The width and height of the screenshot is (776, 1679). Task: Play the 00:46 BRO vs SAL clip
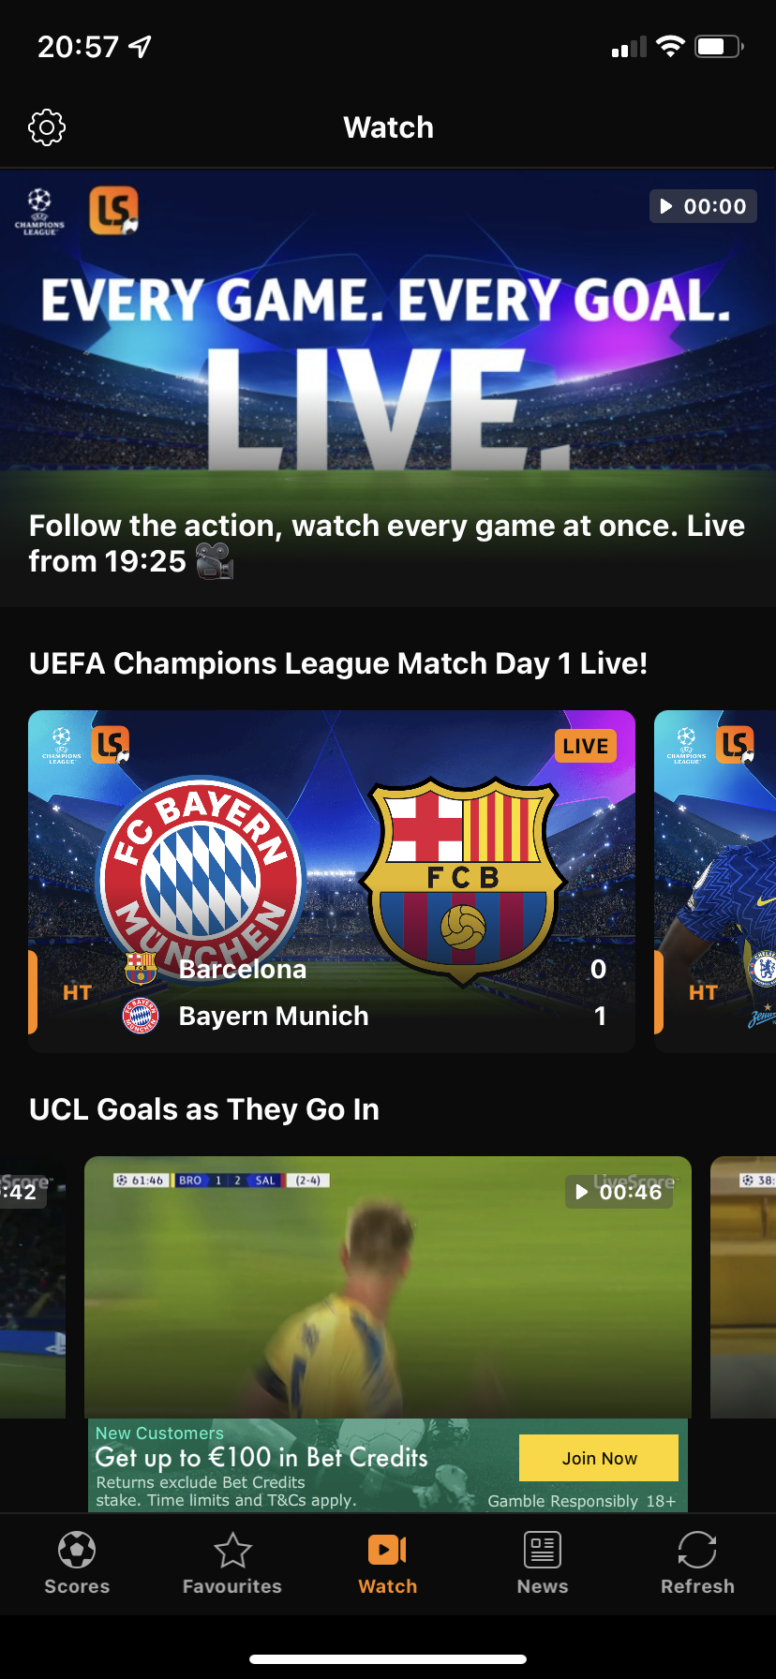(x=619, y=1192)
